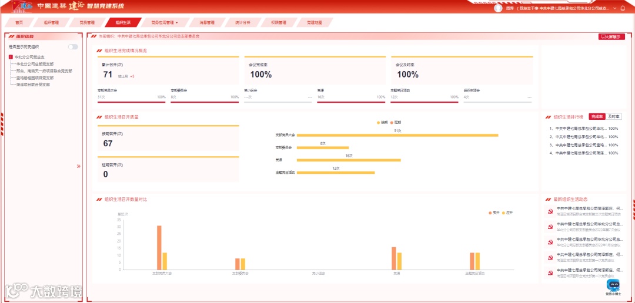Click the 当前组织 breadcrumb text

click(149, 36)
